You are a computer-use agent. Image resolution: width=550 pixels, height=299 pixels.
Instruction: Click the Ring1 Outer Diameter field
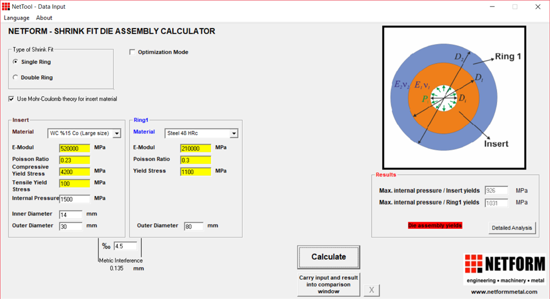point(193,226)
